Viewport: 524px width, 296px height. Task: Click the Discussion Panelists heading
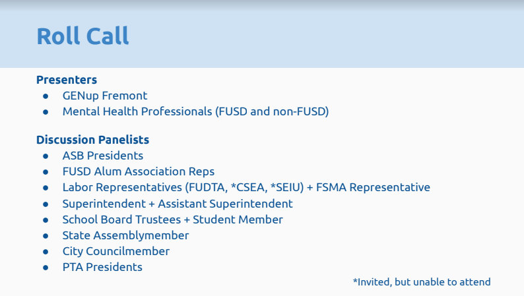coord(92,140)
